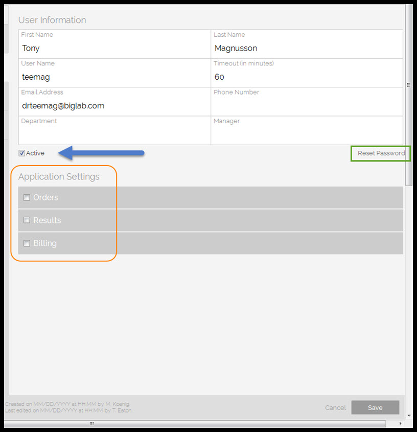Change the Timeout in minutes field
Screen dimensions: 417x432
point(307,77)
